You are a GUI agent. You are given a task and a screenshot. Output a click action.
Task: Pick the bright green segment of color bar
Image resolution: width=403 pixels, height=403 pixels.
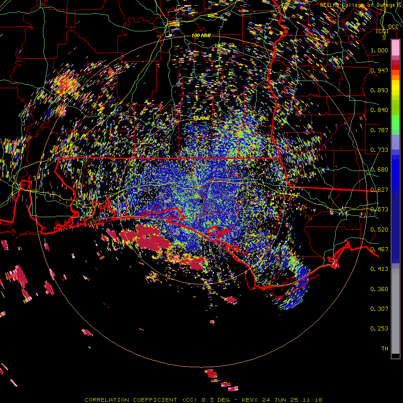pos(395,122)
